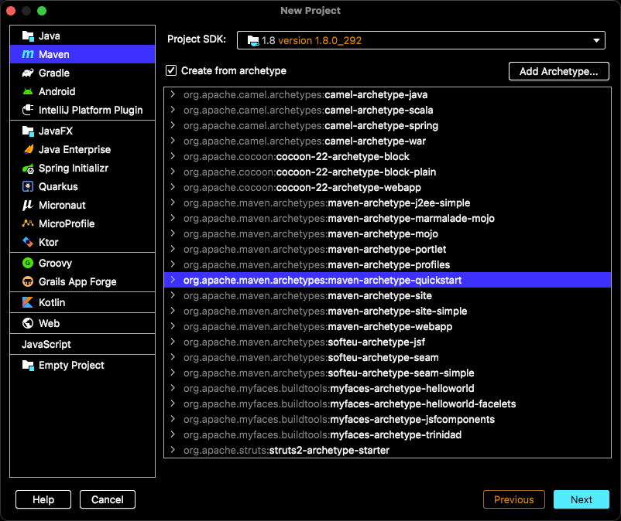Expand myfaces-archetype-helloworld node

tap(173, 388)
